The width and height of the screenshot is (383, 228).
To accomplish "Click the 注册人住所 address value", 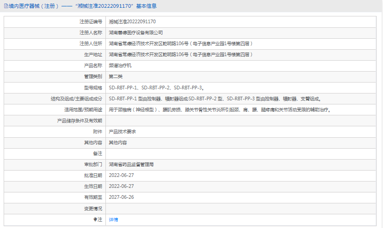I will pos(181,44).
